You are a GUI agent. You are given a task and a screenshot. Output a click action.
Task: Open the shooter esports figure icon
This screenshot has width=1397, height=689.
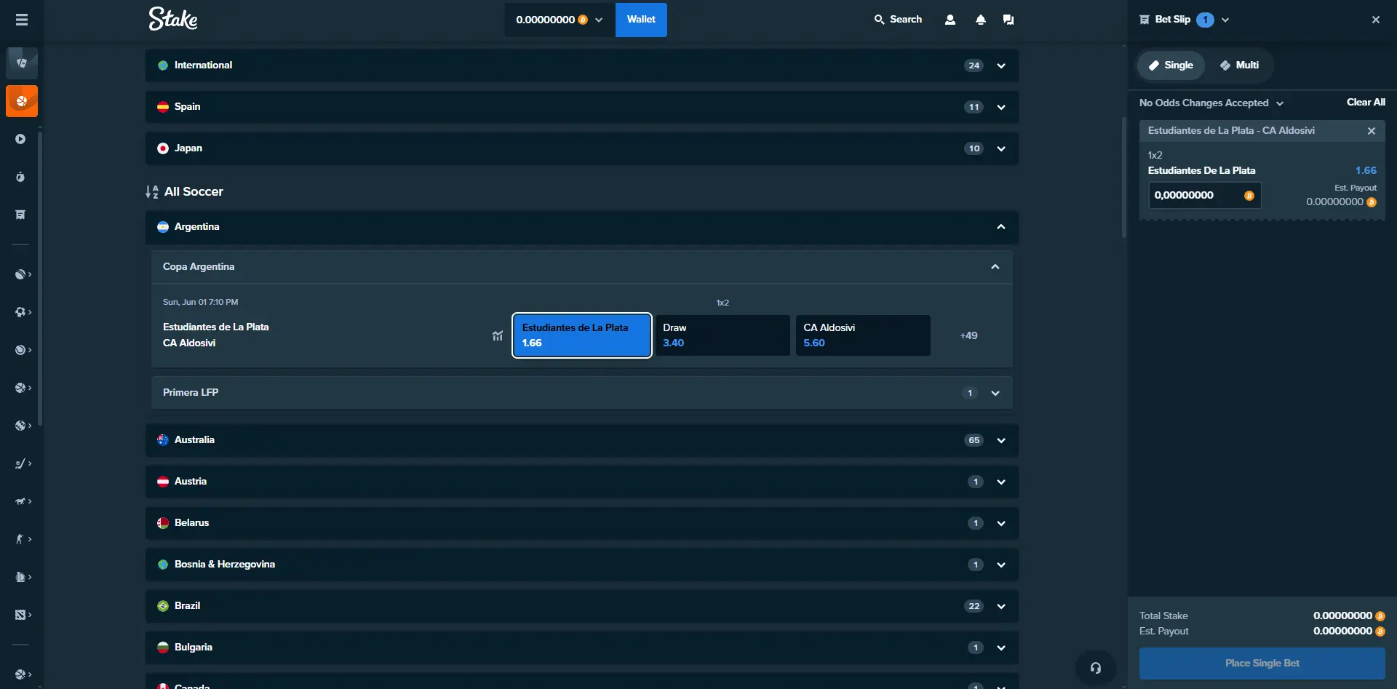tap(20, 539)
